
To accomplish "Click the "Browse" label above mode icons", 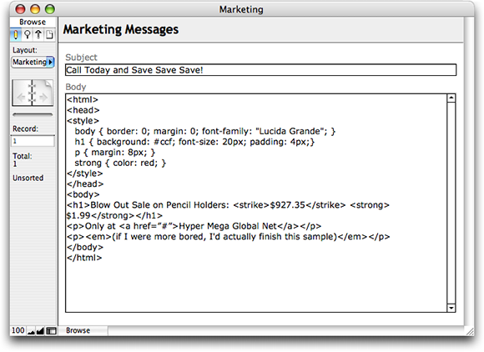I will [x=33, y=23].
